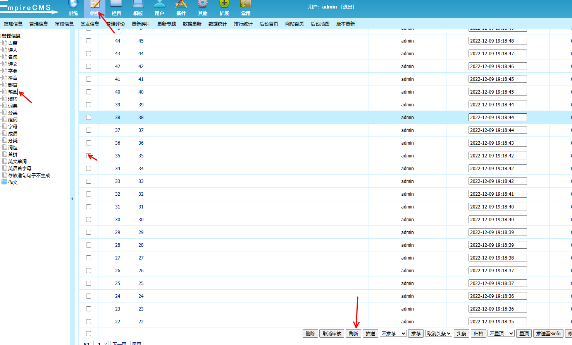
Task: Click the 栏目 (Column) icon in header
Action: 116,8
